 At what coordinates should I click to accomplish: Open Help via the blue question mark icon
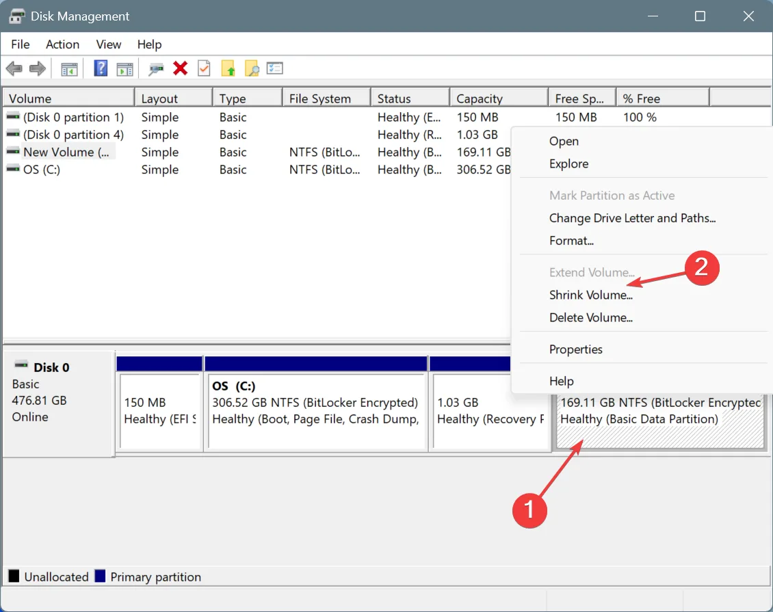[101, 68]
